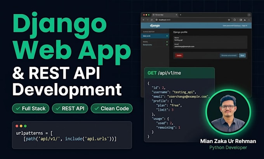Click plus icon beside the last sidebar entry

pos(167,45)
